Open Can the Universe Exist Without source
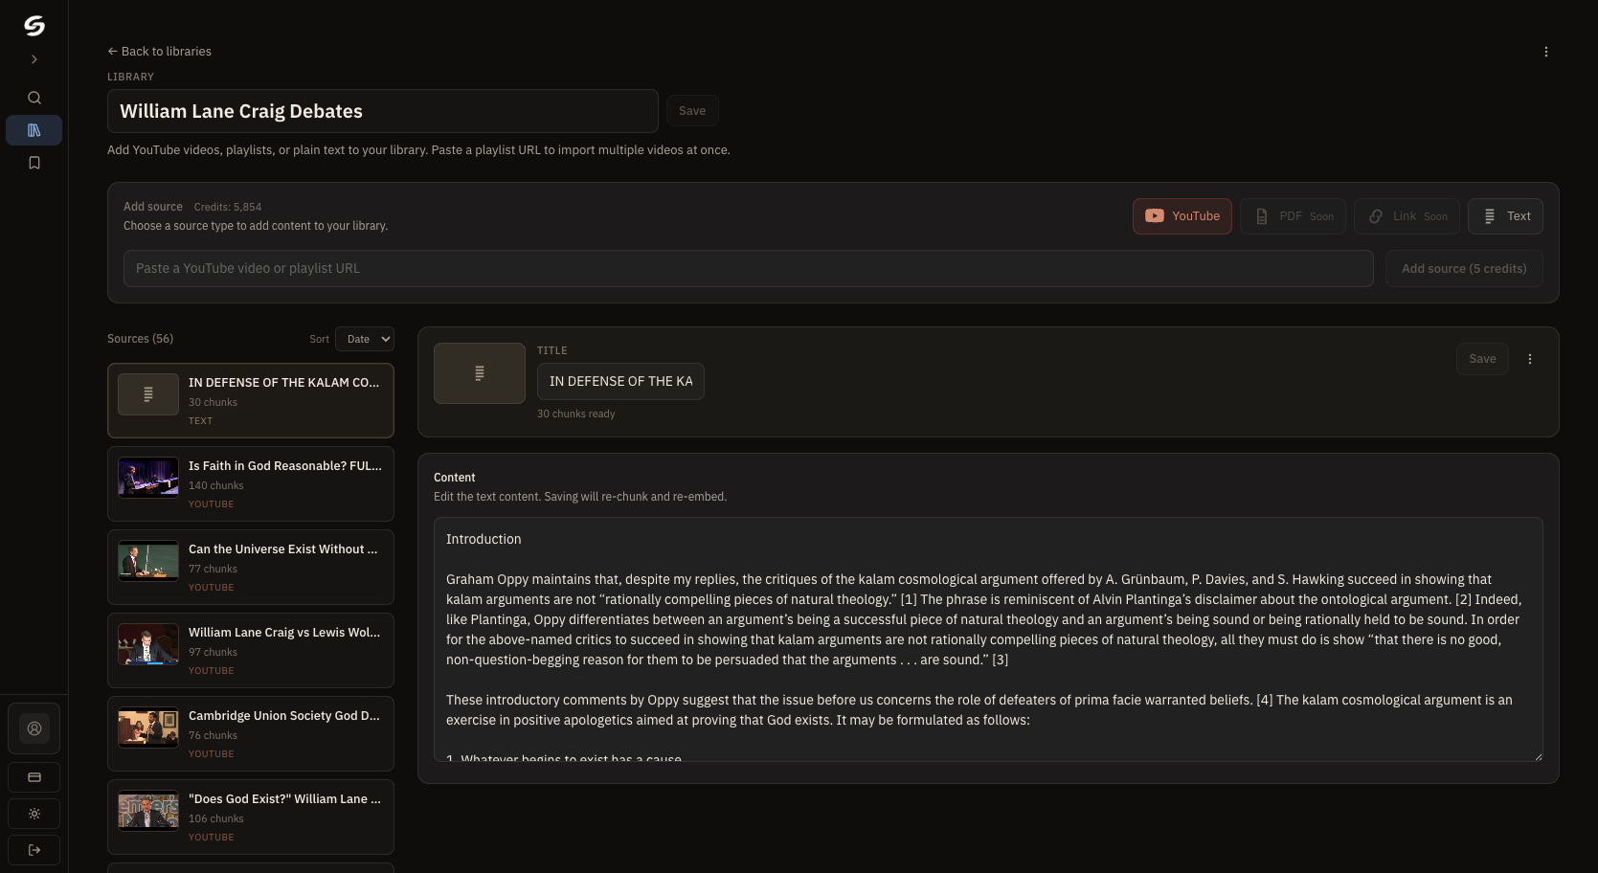 (x=251, y=567)
